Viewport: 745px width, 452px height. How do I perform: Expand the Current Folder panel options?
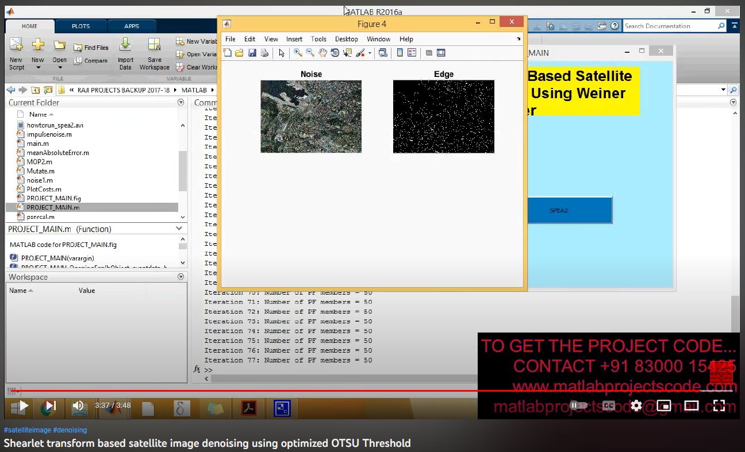(x=181, y=102)
